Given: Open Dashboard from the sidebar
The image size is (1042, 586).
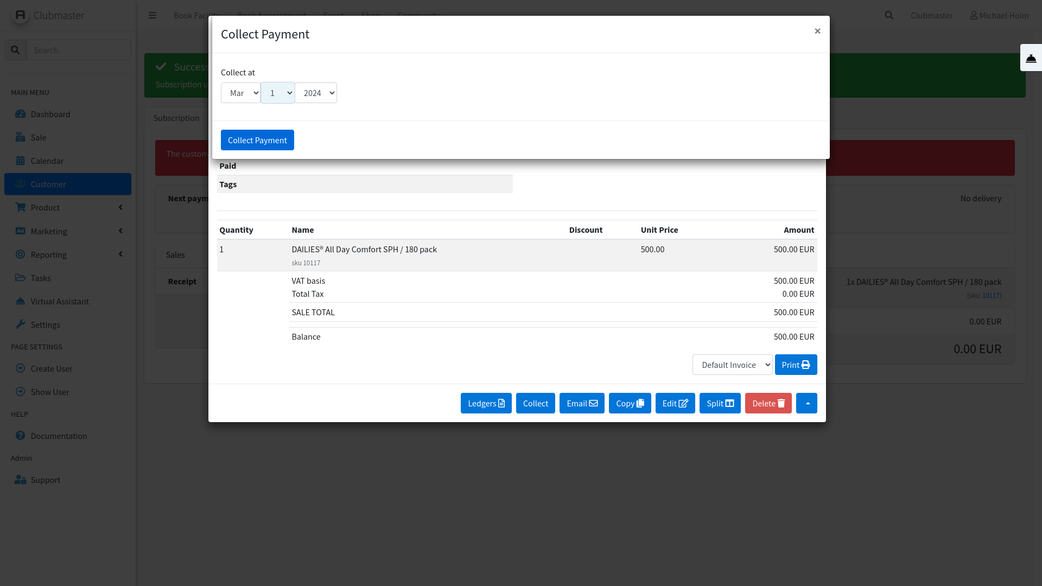Looking at the screenshot, I should click(x=50, y=114).
